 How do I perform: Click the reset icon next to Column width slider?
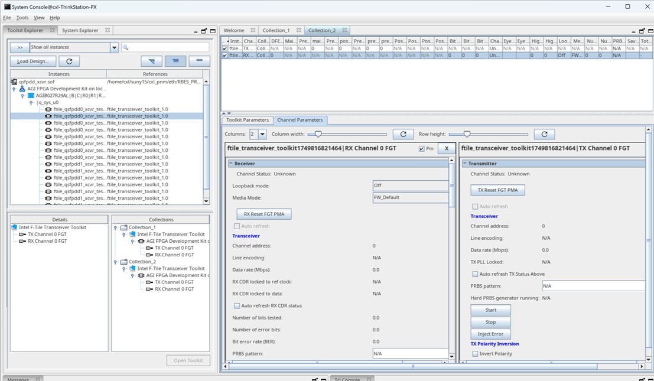[403, 134]
